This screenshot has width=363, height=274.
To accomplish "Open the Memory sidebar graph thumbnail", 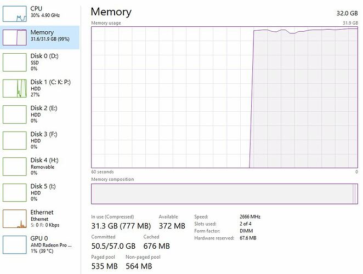I will [15, 37].
